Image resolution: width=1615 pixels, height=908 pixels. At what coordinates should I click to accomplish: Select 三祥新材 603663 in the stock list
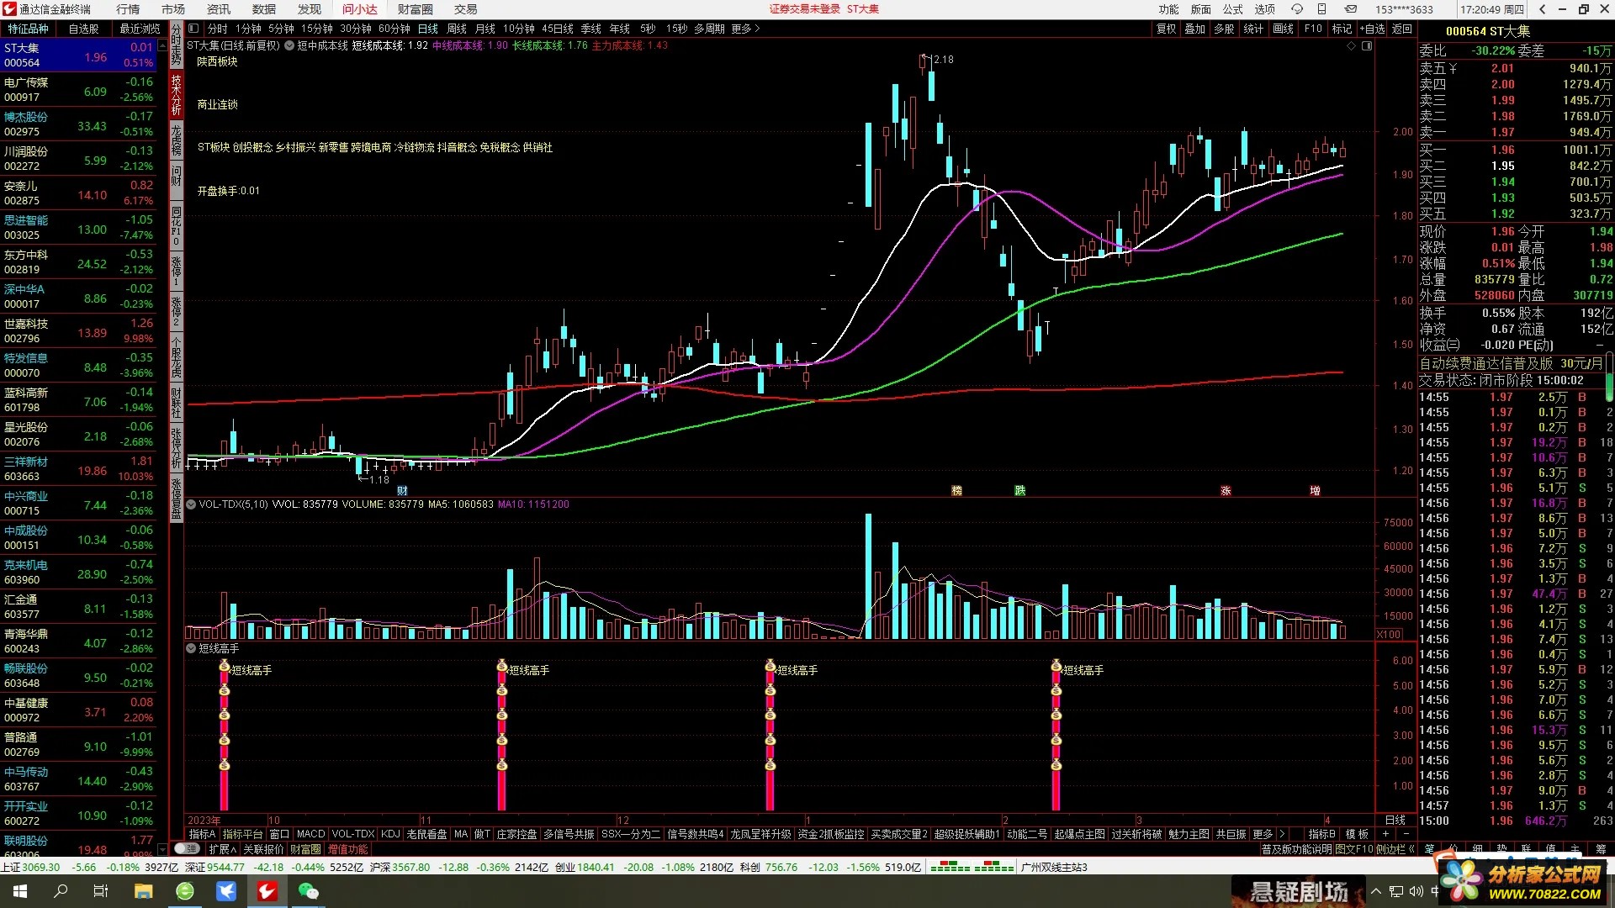78,469
